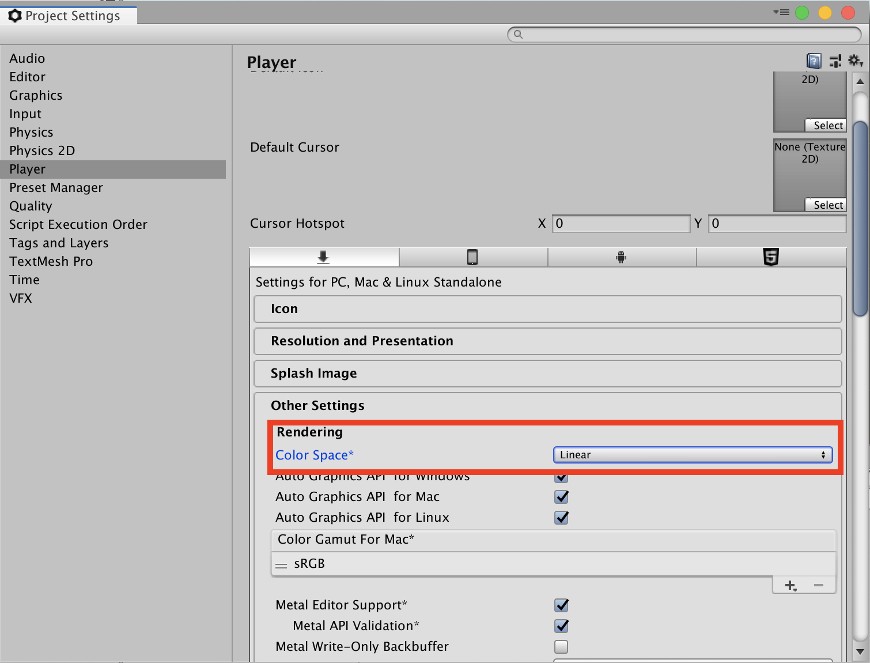The image size is (870, 663).
Task: Switch to the iOS phone platform tab
Action: [472, 257]
